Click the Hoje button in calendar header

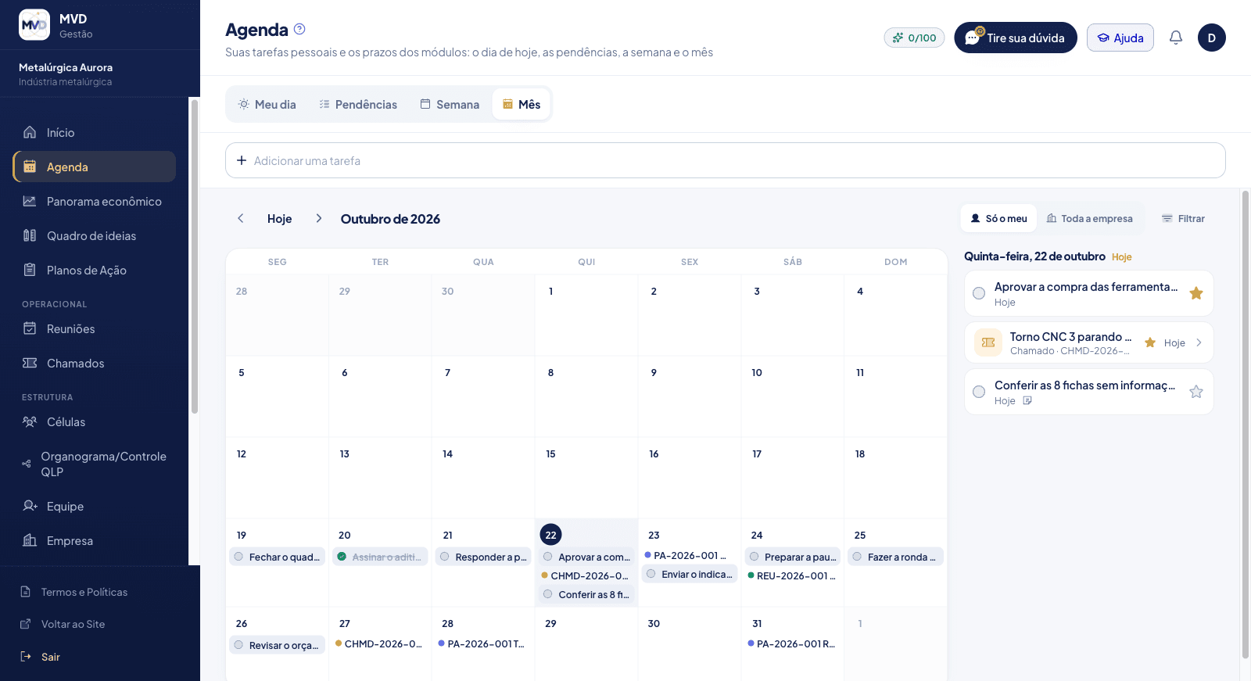pos(280,219)
